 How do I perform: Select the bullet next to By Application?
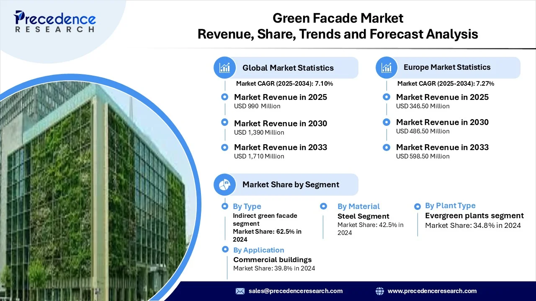click(225, 250)
